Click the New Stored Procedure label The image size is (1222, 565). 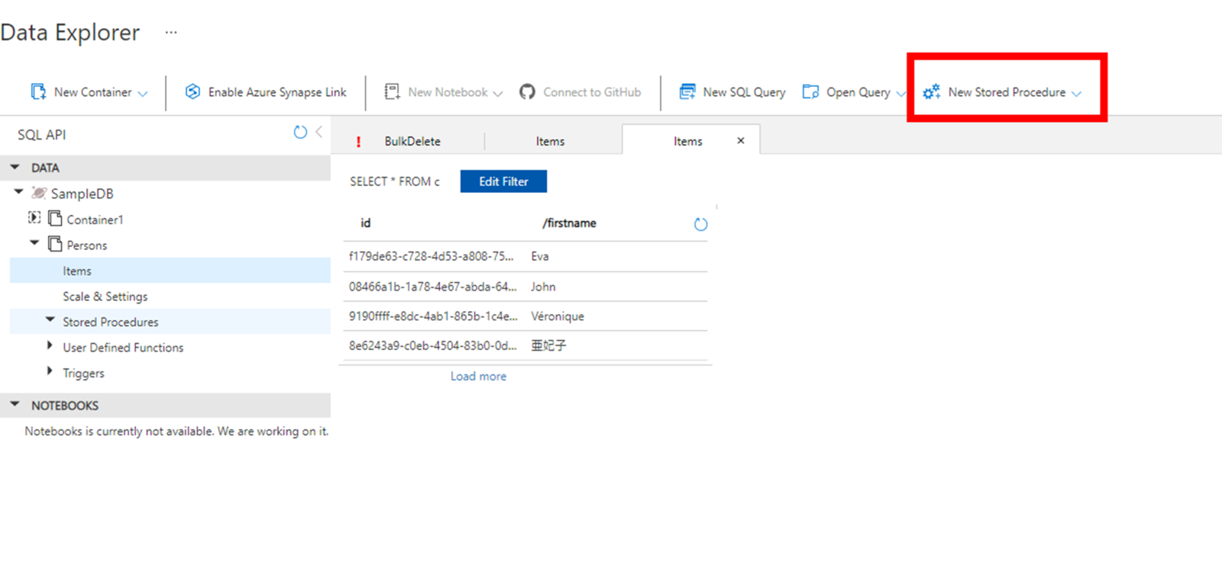pos(1007,92)
